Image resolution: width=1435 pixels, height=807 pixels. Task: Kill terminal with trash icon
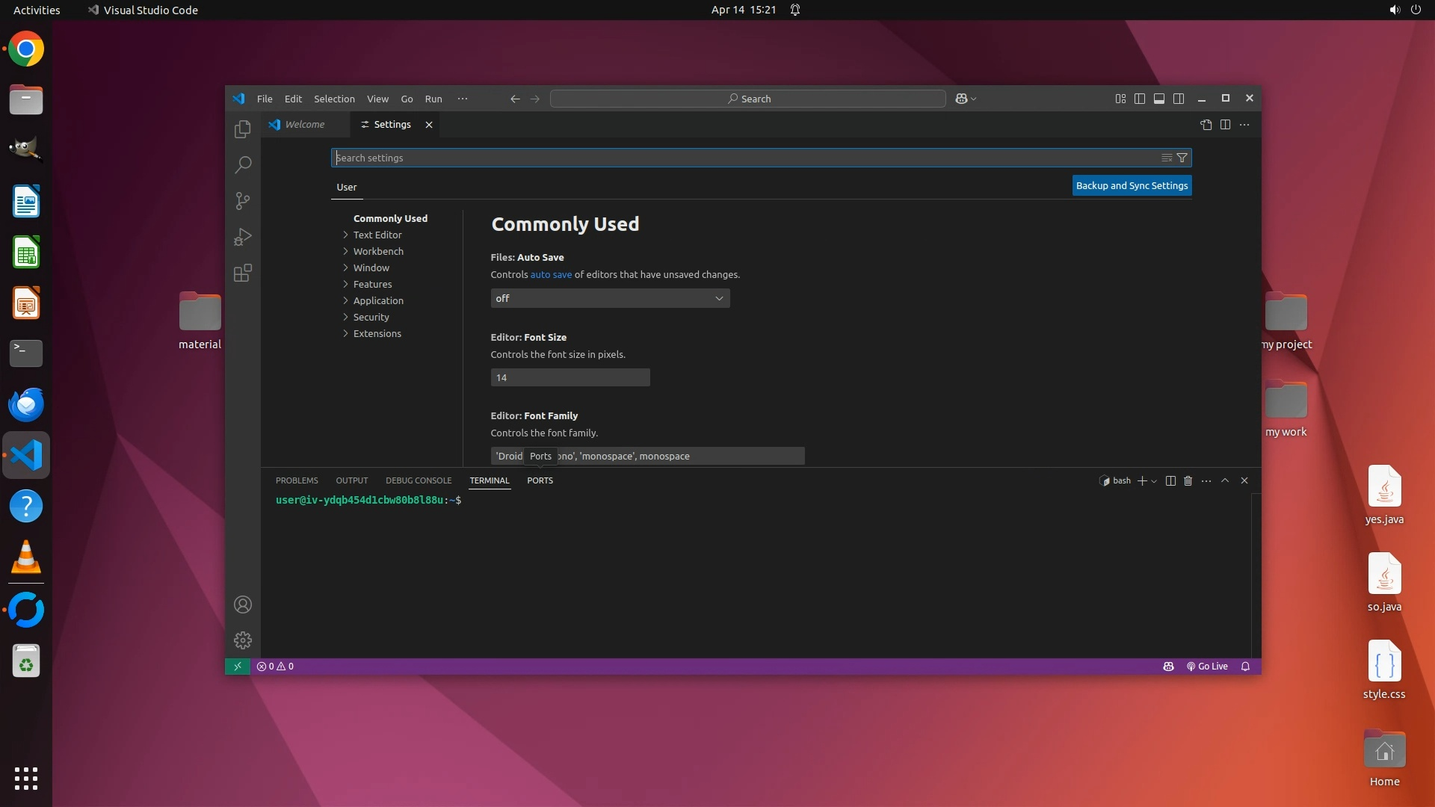[x=1188, y=480]
